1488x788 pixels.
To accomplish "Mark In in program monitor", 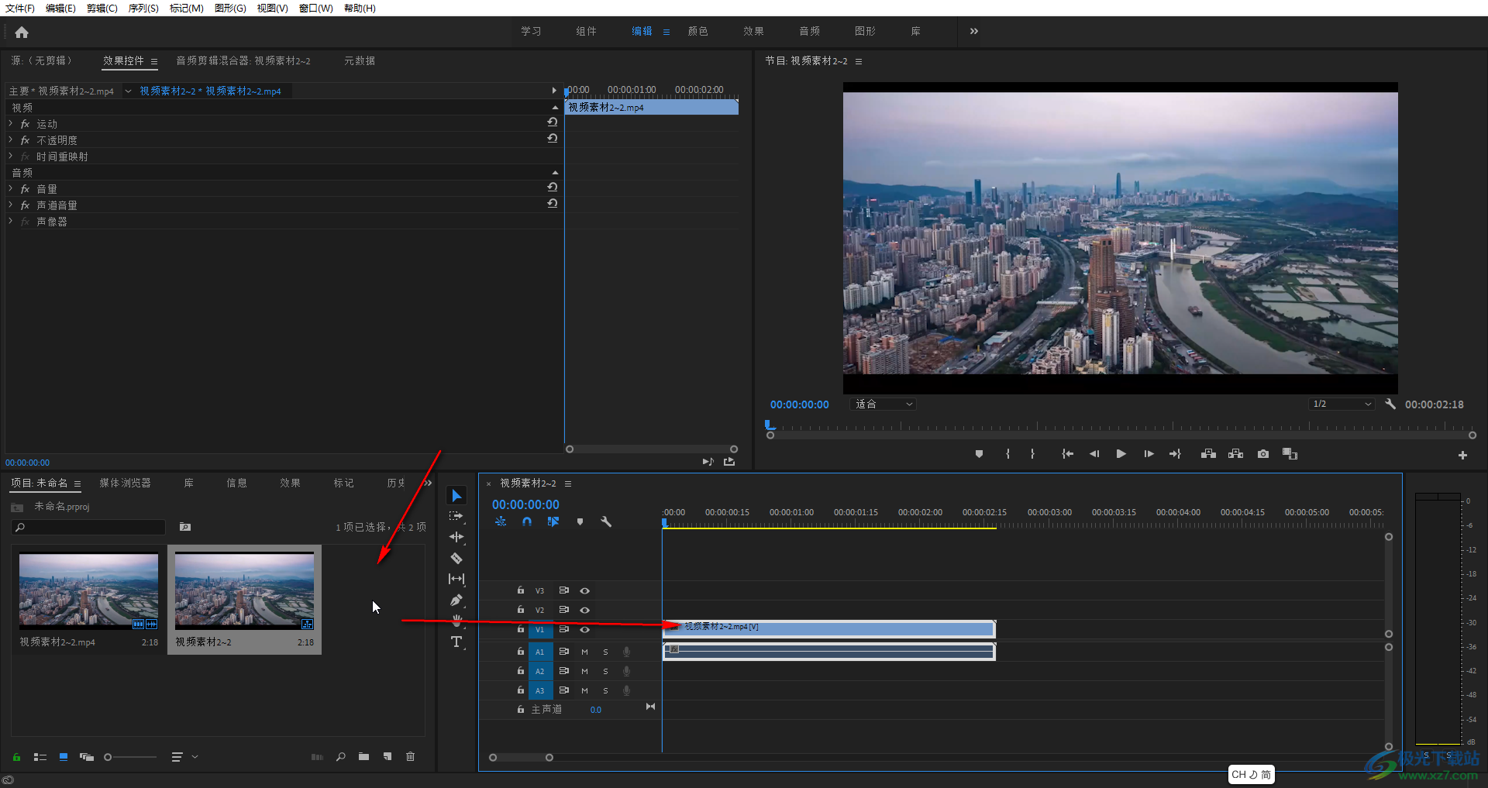I will point(1007,454).
